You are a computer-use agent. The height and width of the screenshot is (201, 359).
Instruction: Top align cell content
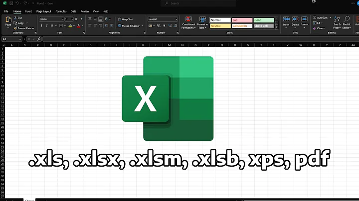click(90, 19)
